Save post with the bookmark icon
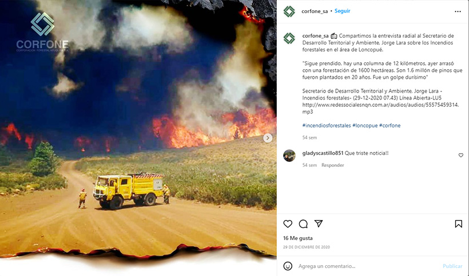 (458, 224)
